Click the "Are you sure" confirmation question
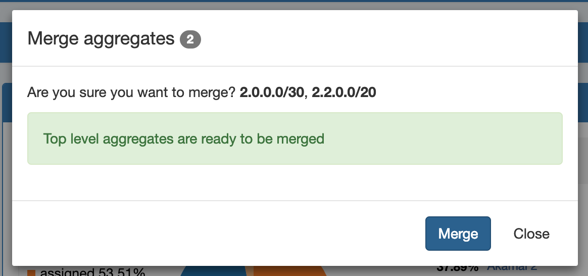Viewport: 588px width, 276px height. [131, 93]
